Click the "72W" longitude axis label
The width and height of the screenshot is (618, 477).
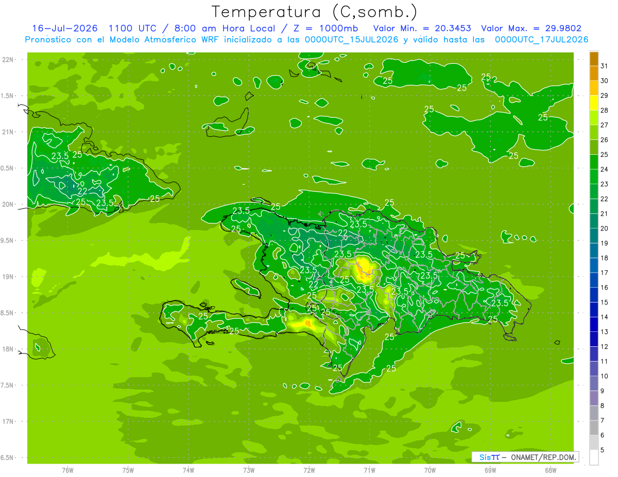(x=310, y=470)
